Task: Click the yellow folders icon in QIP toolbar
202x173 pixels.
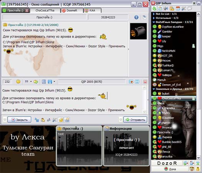Action: click(172, 8)
